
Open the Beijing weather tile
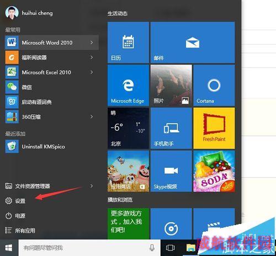coord(128,128)
